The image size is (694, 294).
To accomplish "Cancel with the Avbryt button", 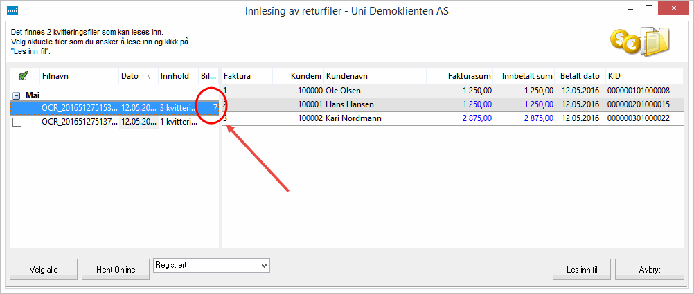I will (649, 269).
